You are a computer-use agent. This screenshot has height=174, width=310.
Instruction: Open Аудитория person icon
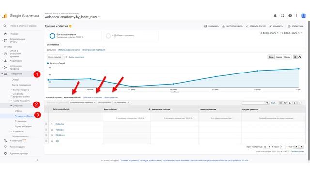click(5, 61)
